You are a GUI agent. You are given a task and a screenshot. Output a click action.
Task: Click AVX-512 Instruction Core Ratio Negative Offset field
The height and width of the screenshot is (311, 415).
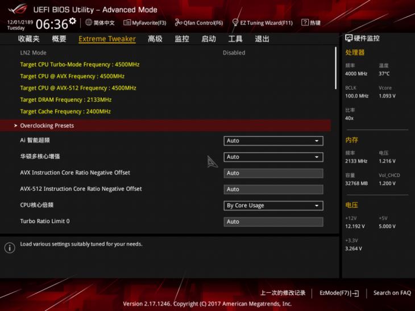tap(273, 190)
